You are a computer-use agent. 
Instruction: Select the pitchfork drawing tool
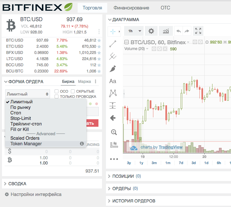click(113, 56)
